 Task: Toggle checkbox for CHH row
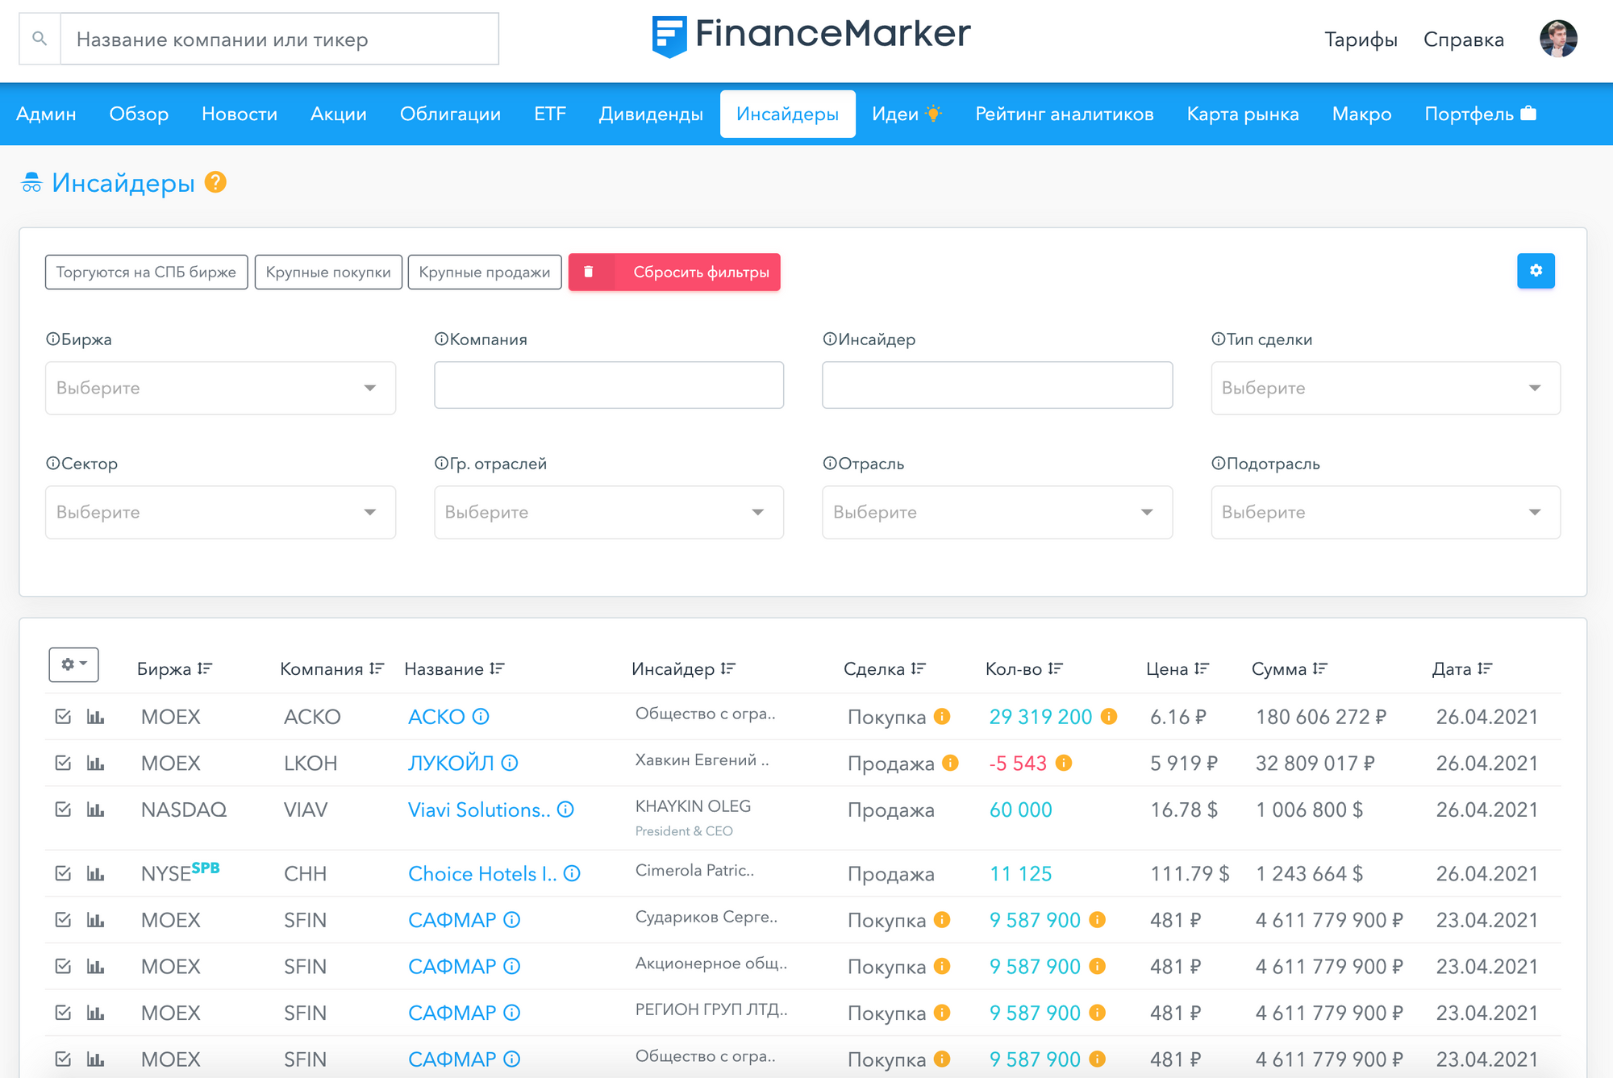coord(63,873)
